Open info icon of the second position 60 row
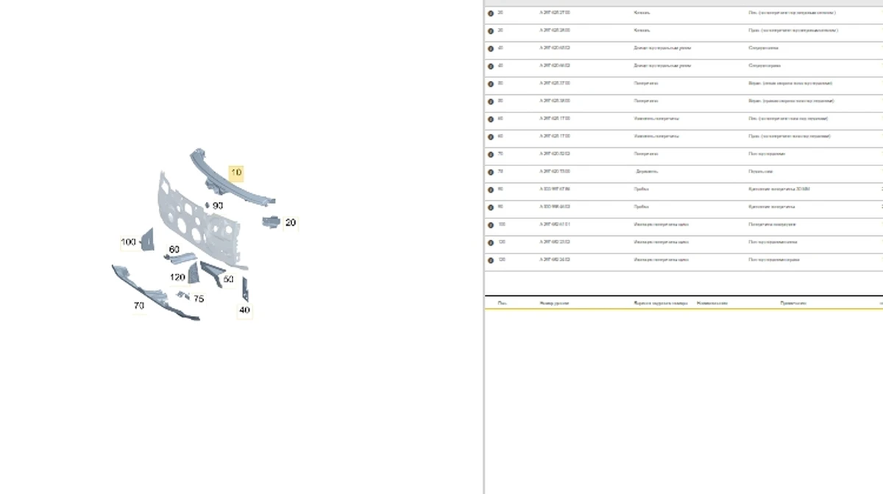 (491, 137)
